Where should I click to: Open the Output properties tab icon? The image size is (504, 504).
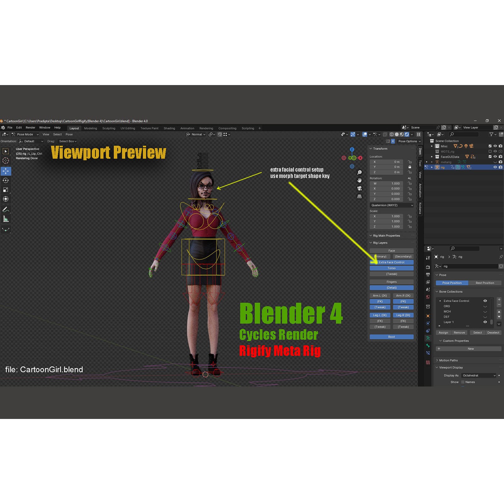[428, 275]
